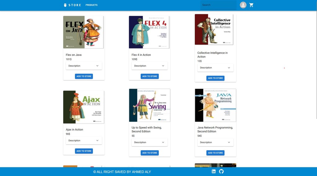Add Ajax in Action to store
The width and height of the screenshot is (317, 176).
point(84,151)
